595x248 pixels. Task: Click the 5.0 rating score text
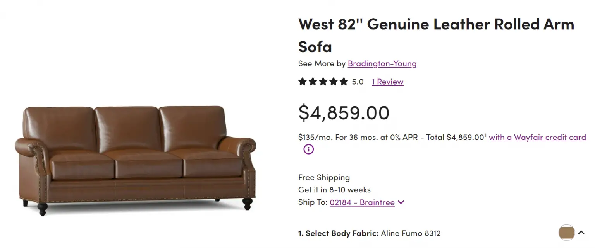coord(357,82)
